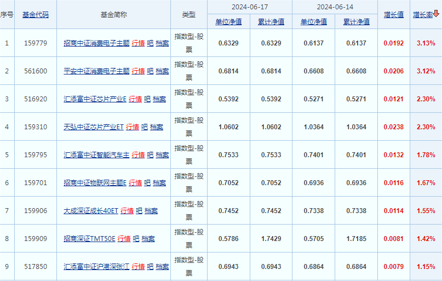Open 档案 for 天弘中证芯片产业ET
Screen dimensions: 442x281
pos(157,127)
